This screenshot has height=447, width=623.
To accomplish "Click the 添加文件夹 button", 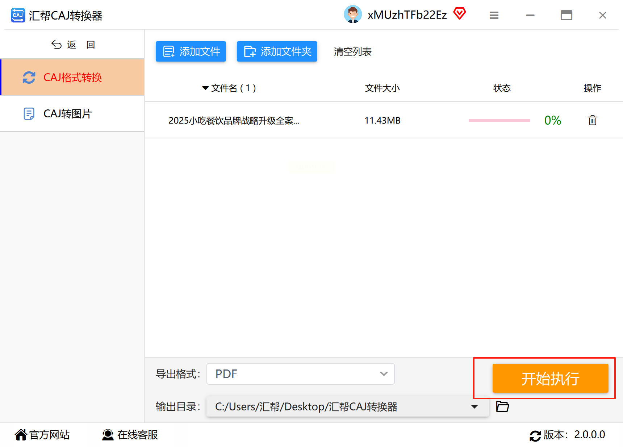I will [277, 51].
